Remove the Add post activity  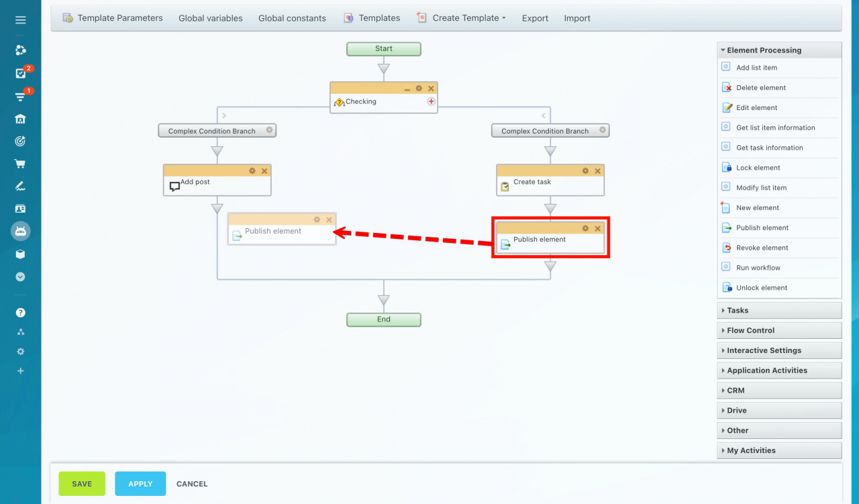coord(264,171)
